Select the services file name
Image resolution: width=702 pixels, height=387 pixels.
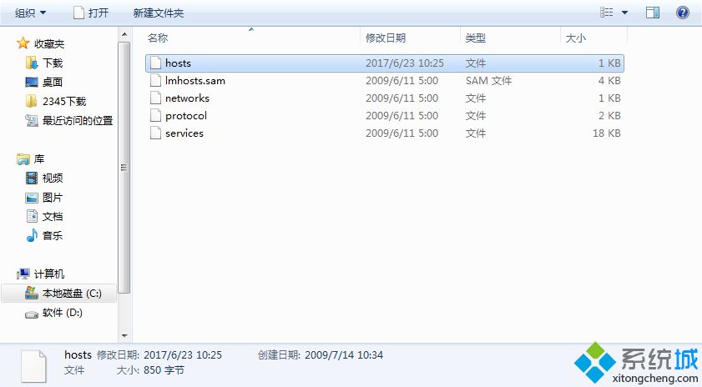click(184, 133)
